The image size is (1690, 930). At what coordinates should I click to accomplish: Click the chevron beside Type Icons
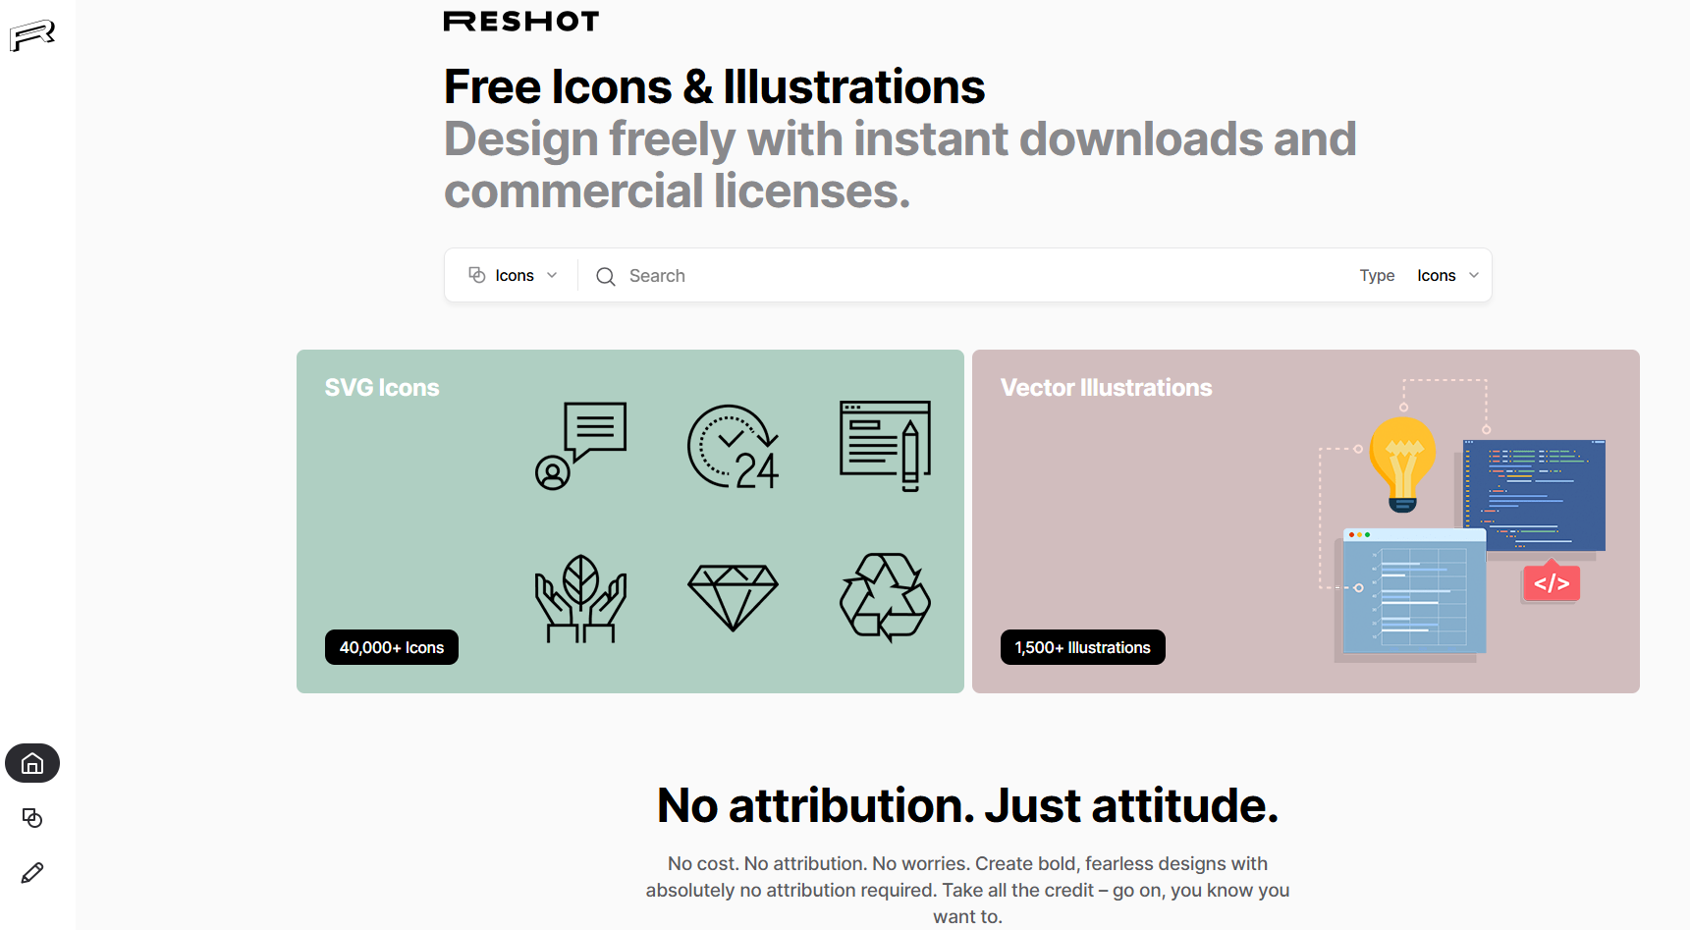(x=1474, y=276)
